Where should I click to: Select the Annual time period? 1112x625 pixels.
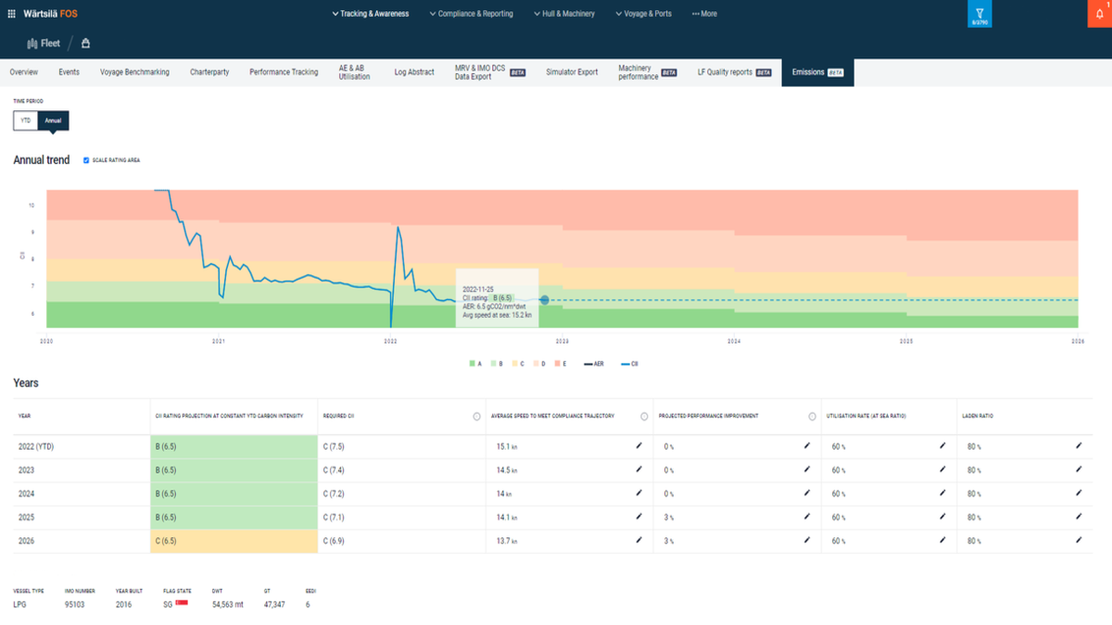coord(54,120)
